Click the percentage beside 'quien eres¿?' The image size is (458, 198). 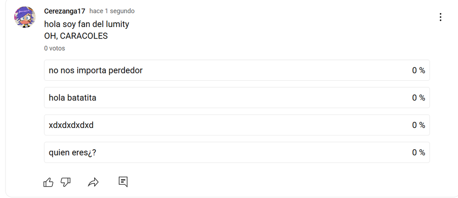419,152
